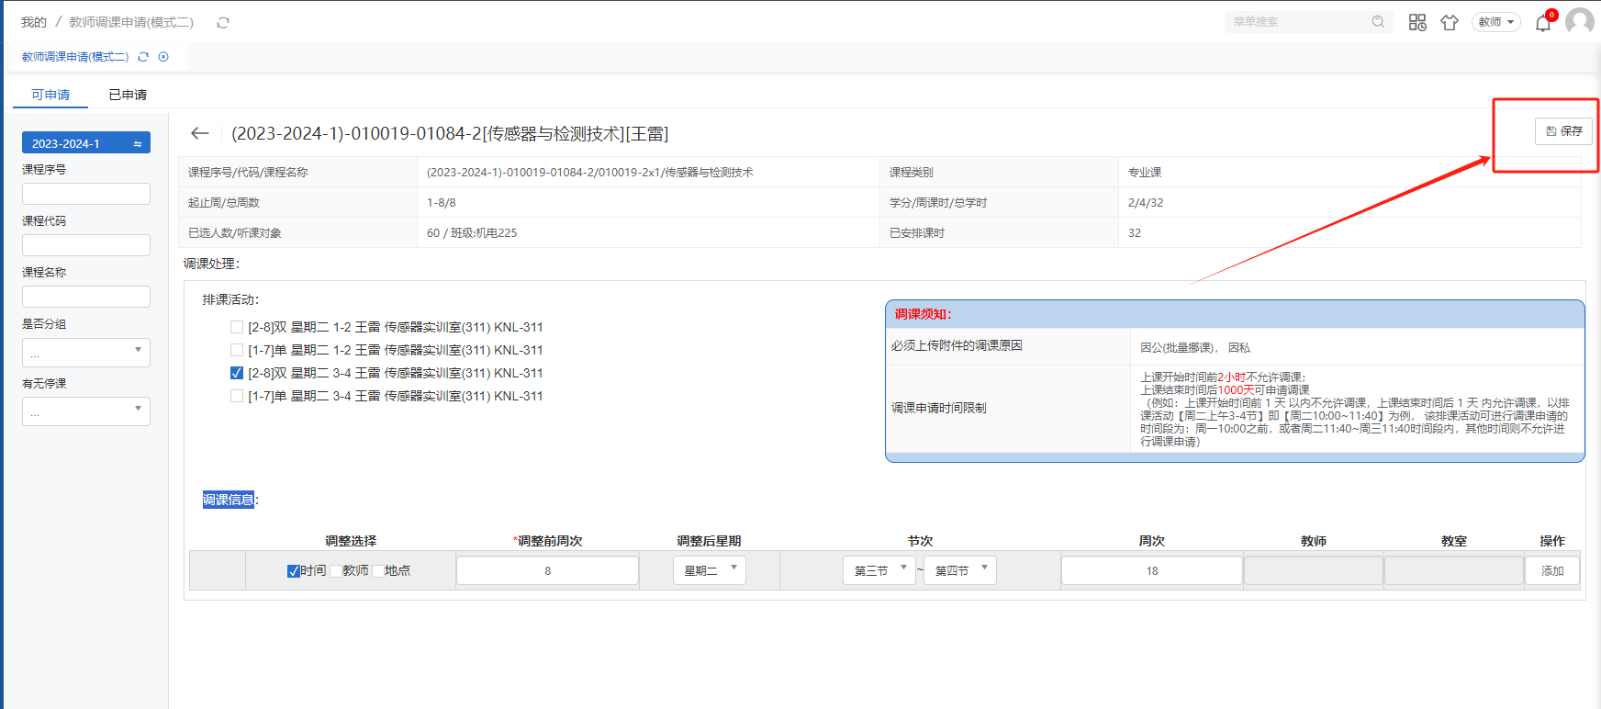Click the refresh icon beside the breadcrumb
This screenshot has width=1601, height=709.
click(223, 22)
